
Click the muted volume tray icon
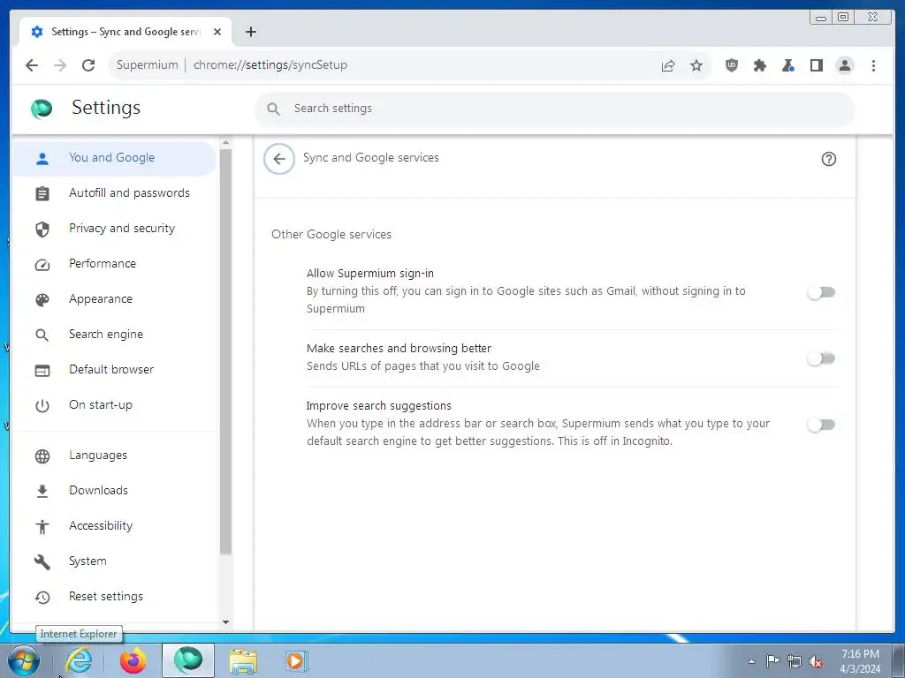click(x=816, y=661)
